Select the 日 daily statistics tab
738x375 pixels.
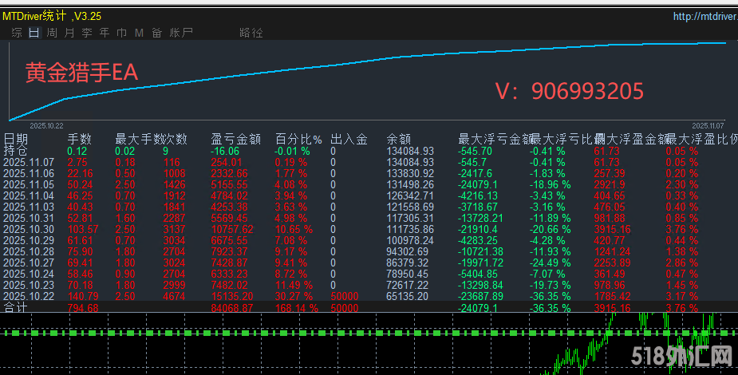click(x=34, y=33)
